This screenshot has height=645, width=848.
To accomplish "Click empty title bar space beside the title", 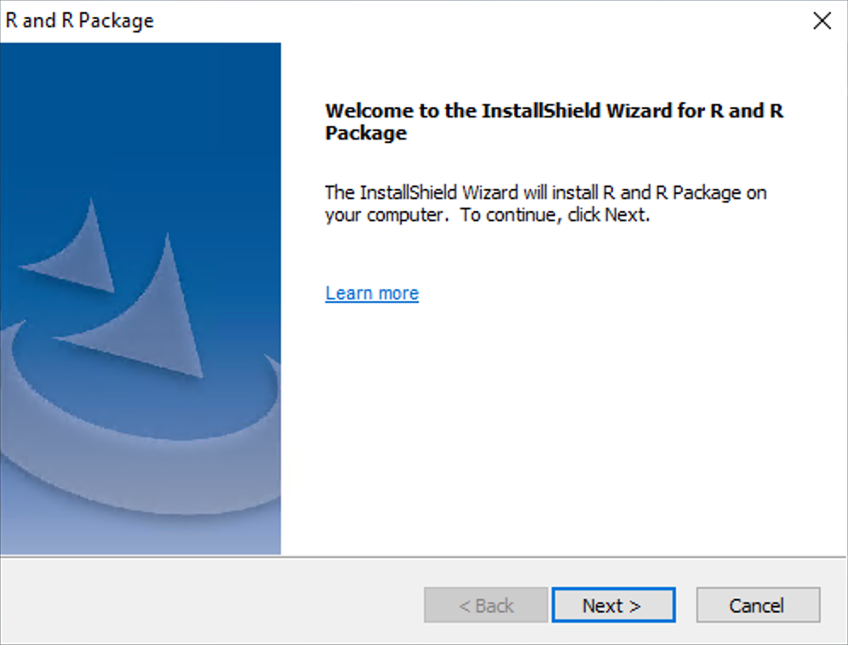I will point(468,21).
